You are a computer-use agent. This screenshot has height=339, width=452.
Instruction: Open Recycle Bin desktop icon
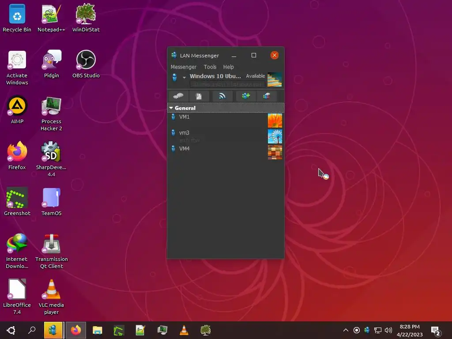click(x=17, y=18)
